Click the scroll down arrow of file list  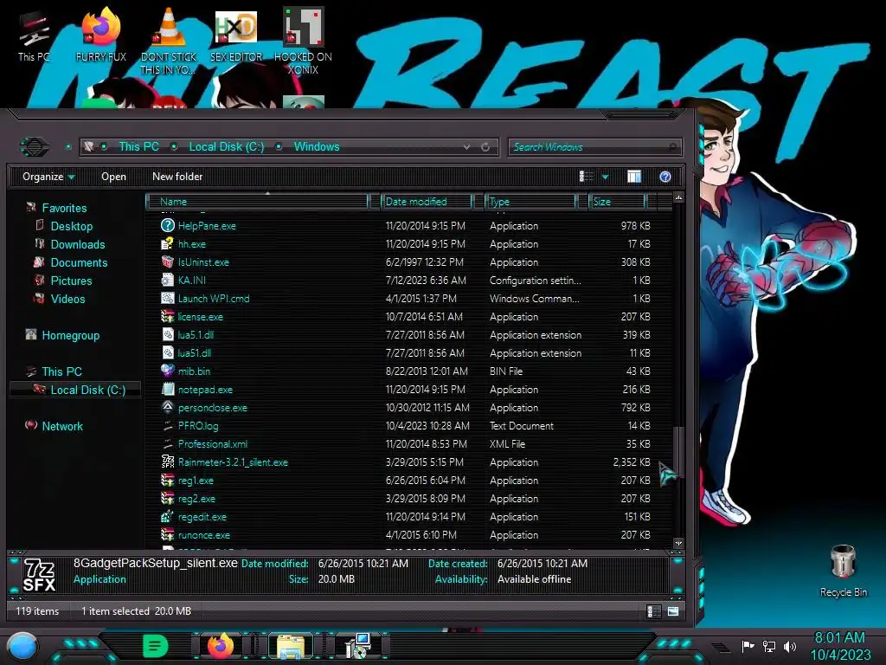coord(678,544)
